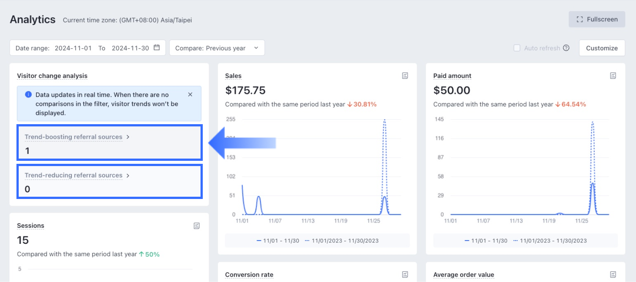Enable the Auto refresh checkbox
This screenshot has height=282, width=636.
[x=517, y=48]
